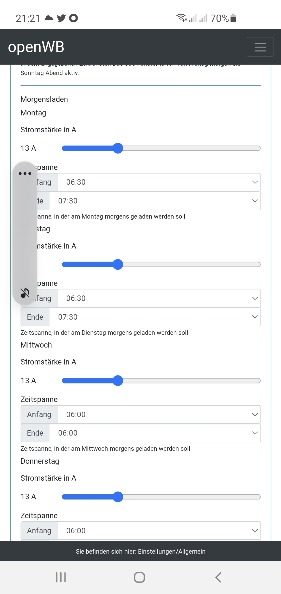Screen dimensions: 281x594
Task: Click the Montag Stromstärke slider handle
Action: click(118, 148)
